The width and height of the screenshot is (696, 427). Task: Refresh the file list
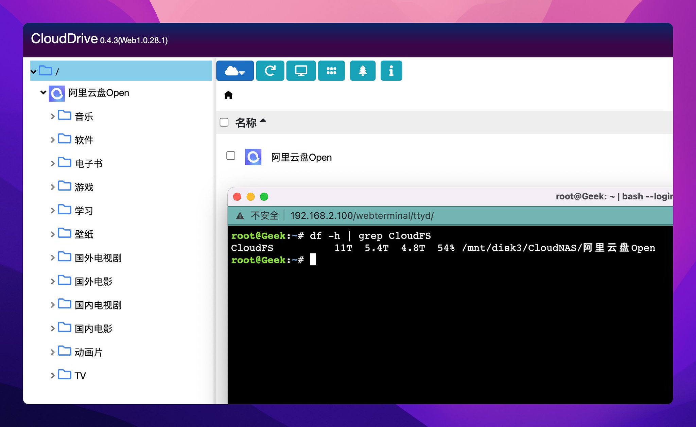pyautogui.click(x=270, y=71)
